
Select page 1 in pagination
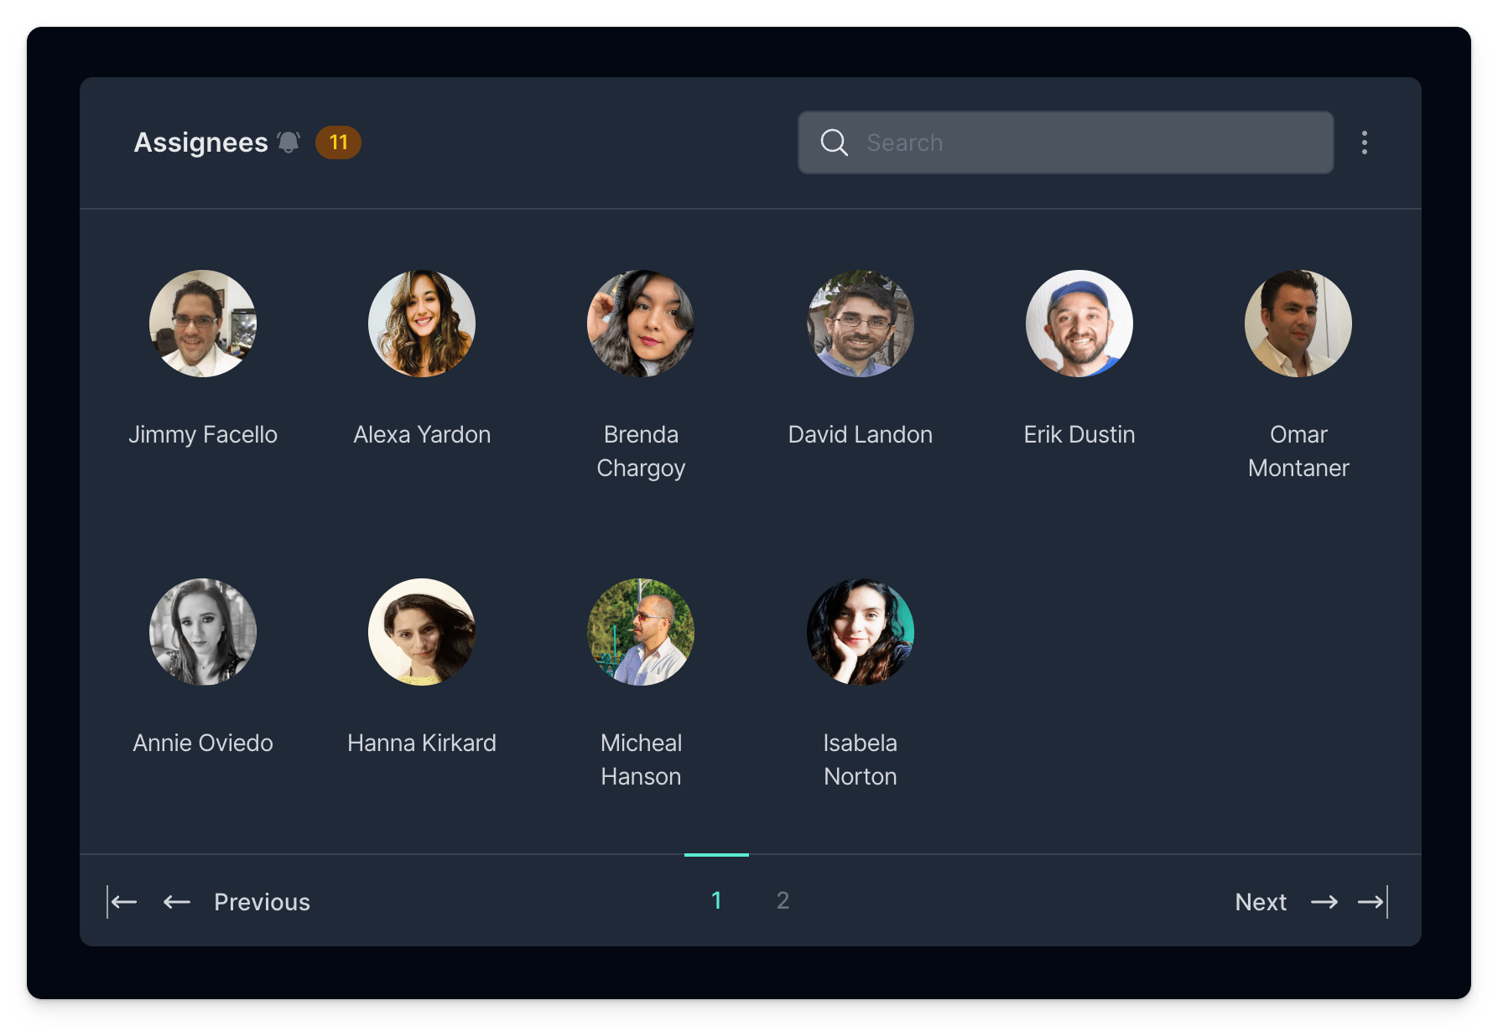pos(716,900)
